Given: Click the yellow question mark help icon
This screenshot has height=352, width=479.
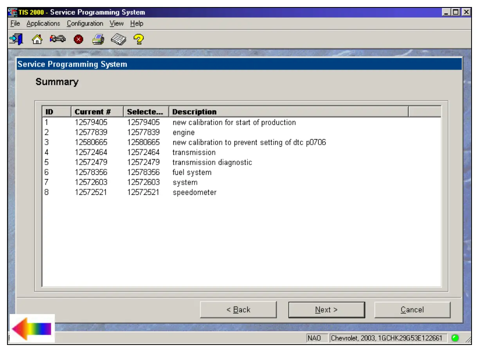Looking at the screenshot, I should (139, 39).
